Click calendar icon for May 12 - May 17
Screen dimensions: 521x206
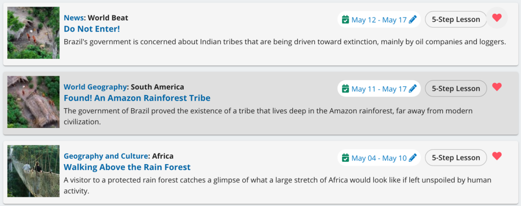(345, 20)
